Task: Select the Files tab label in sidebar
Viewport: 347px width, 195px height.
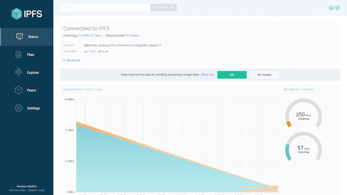Action: (x=30, y=55)
